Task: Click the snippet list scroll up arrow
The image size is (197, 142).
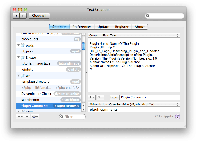Action: 83,105
